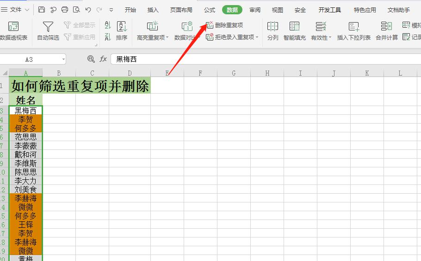Select the cell containing 范思思
The image size is (421, 261).
pos(26,137)
